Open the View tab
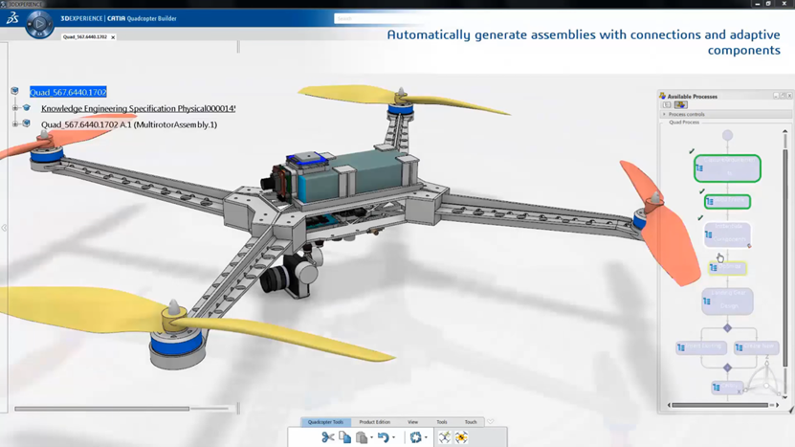795x447 pixels. 412,422
